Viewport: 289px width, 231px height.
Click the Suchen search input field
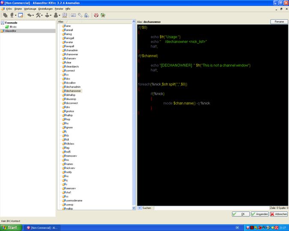click(x=210, y=207)
